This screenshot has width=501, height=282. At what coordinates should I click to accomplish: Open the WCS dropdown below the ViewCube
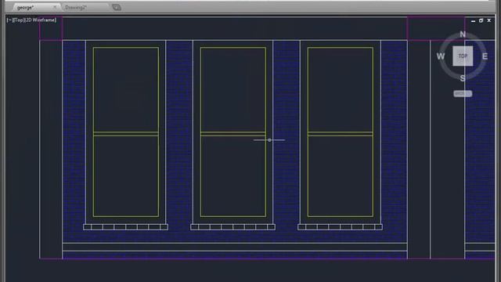[x=463, y=94]
